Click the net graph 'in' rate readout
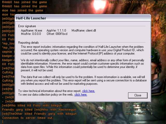 click(x=139, y=106)
